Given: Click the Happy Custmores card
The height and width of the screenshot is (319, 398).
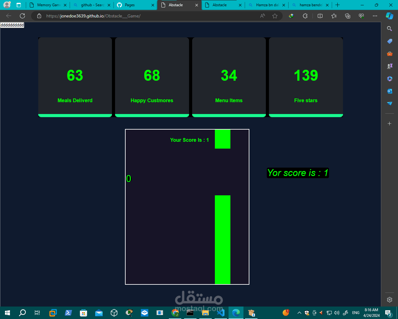Looking at the screenshot, I should pyautogui.click(x=152, y=77).
